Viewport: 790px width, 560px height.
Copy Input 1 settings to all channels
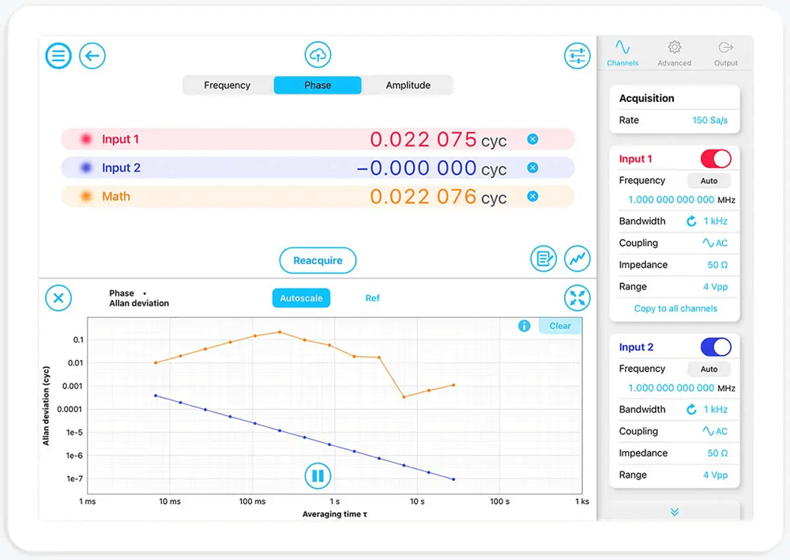point(675,308)
